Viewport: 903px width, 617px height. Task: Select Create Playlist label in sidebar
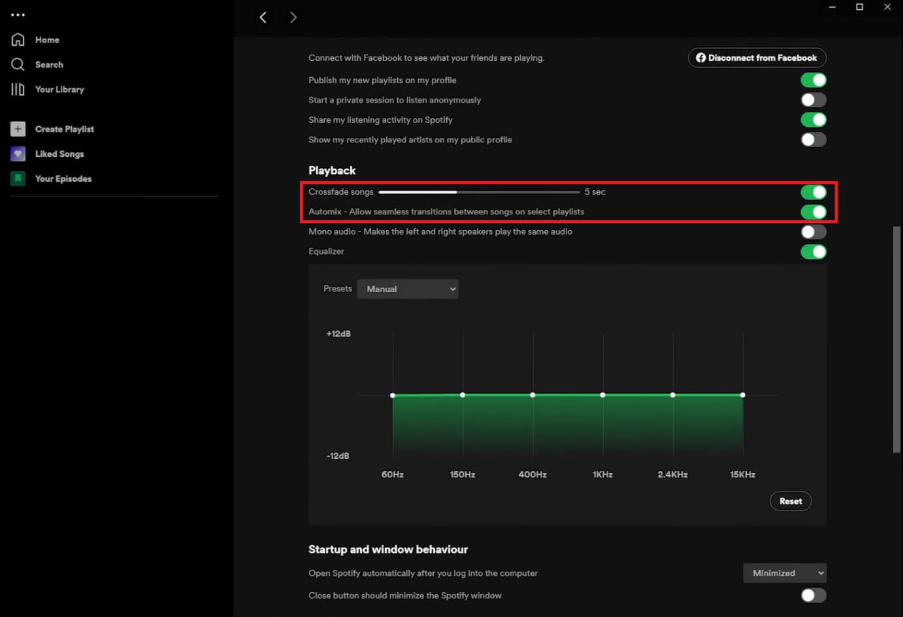click(x=65, y=129)
